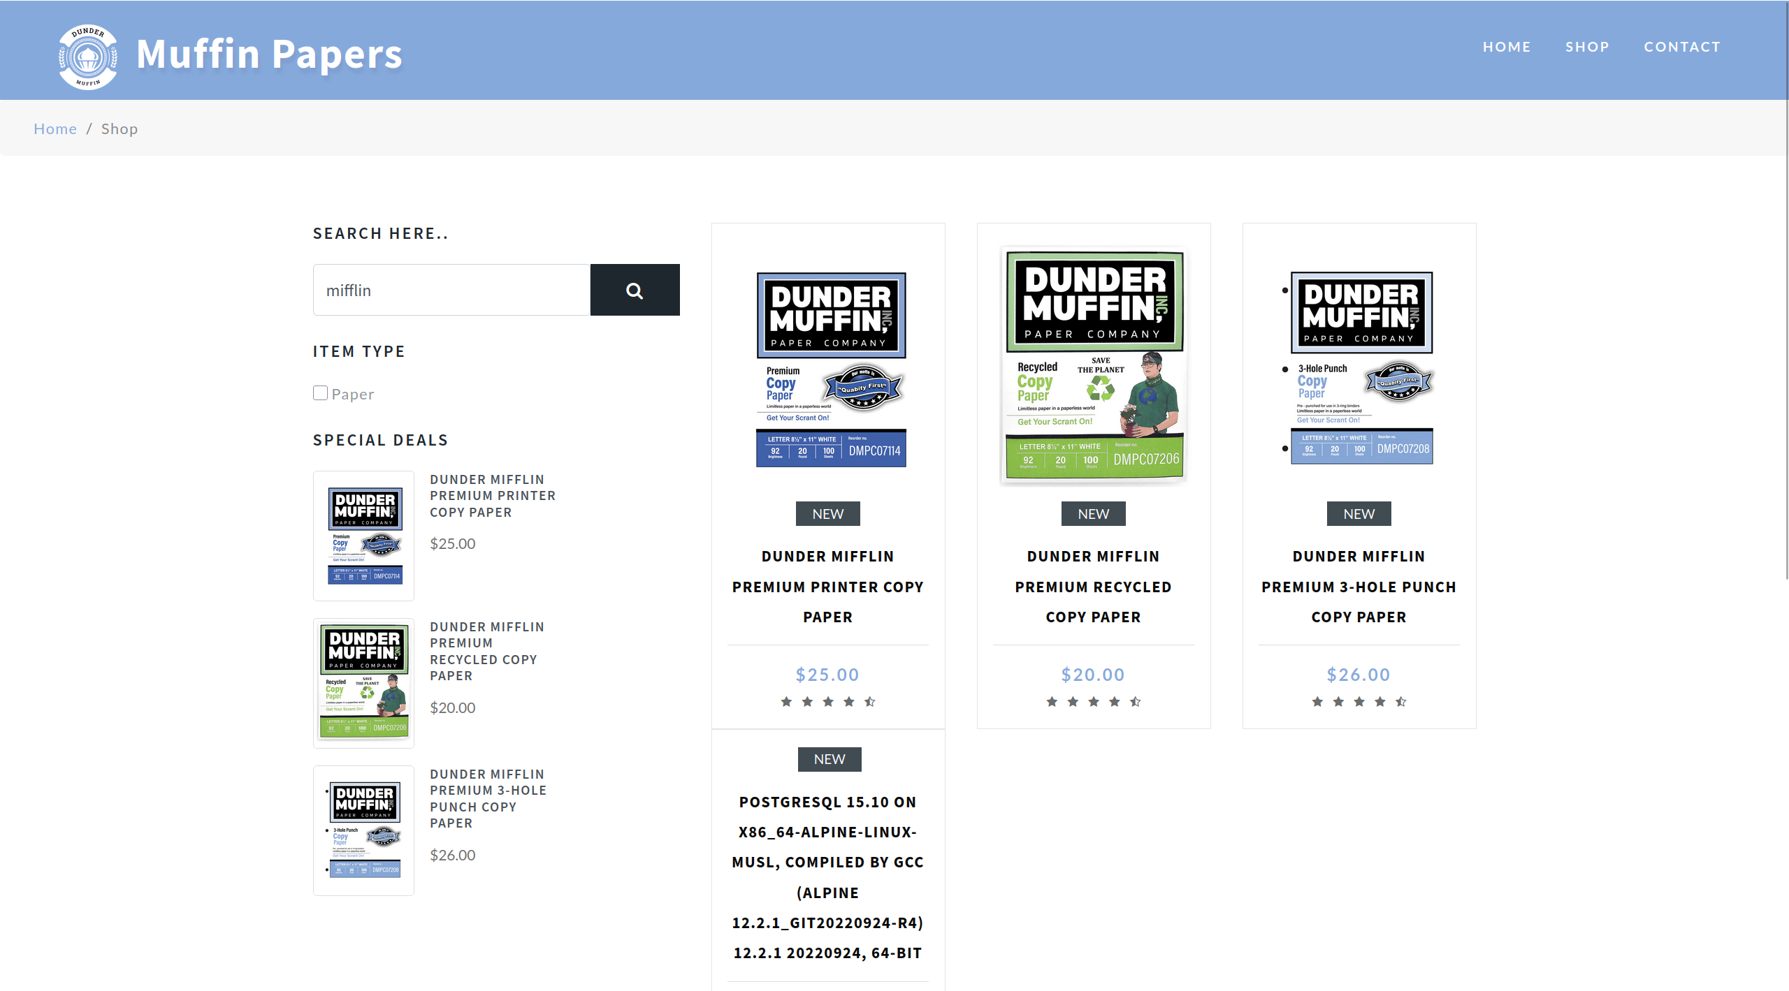Click special deal title Premium 3-Hole Punch Copy Paper
Screen dimensions: 1789x991
(x=488, y=799)
